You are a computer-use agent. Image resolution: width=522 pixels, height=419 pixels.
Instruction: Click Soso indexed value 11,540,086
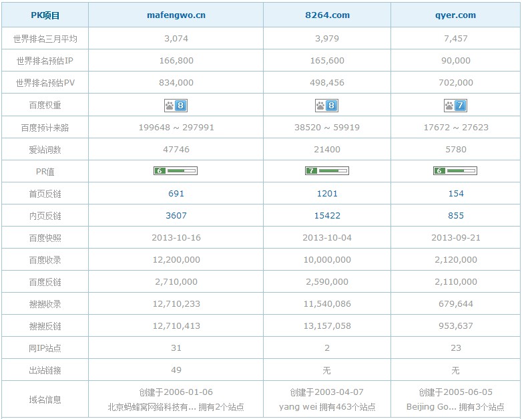pos(327,303)
